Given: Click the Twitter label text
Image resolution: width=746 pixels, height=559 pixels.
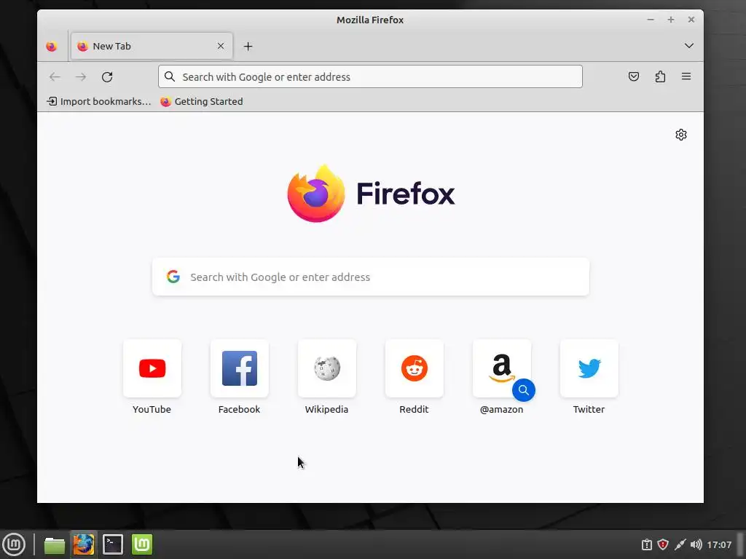Looking at the screenshot, I should (589, 409).
